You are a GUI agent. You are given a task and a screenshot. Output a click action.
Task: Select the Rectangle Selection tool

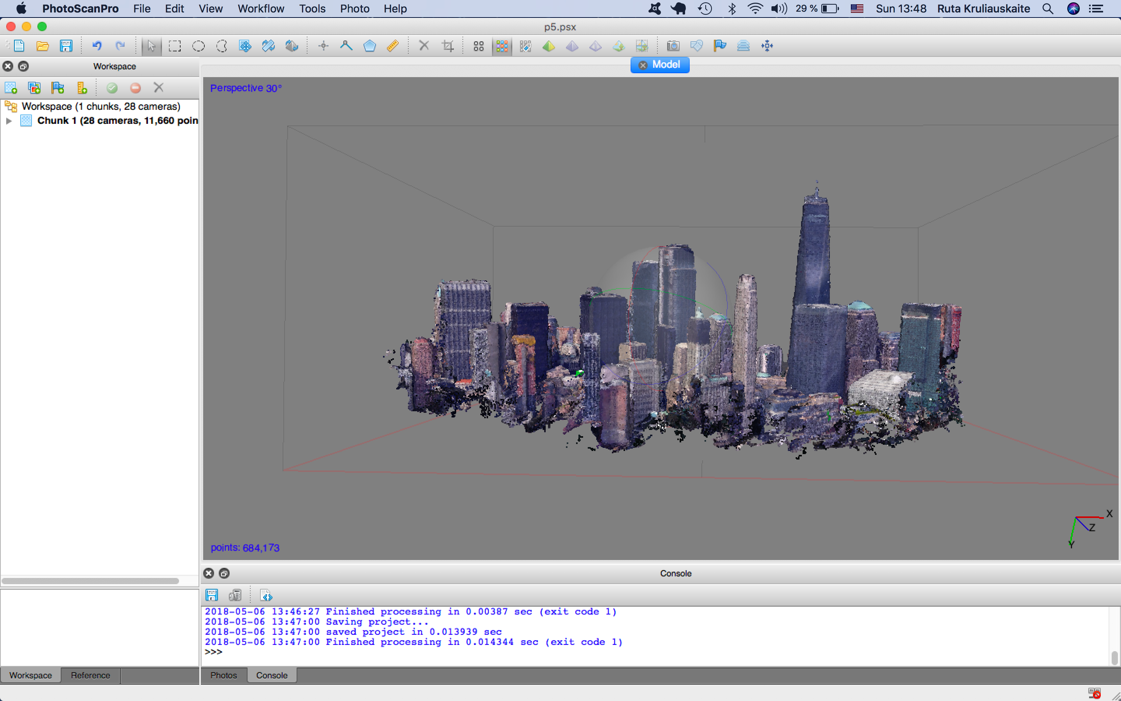tap(175, 46)
